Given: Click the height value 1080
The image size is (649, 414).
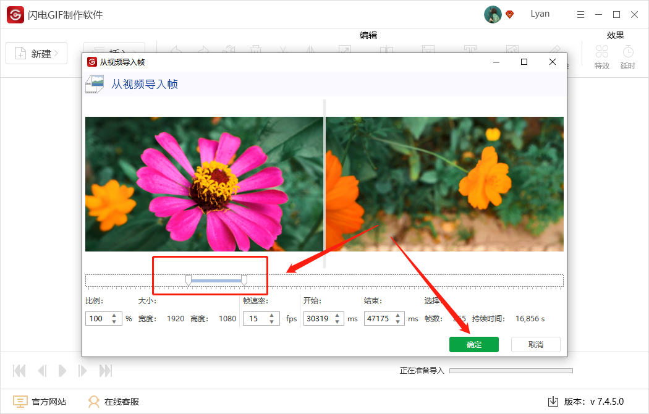Looking at the screenshot, I should point(227,318).
